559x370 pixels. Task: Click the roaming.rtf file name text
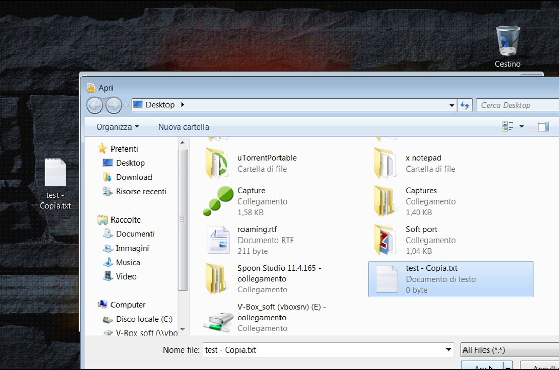click(x=257, y=229)
